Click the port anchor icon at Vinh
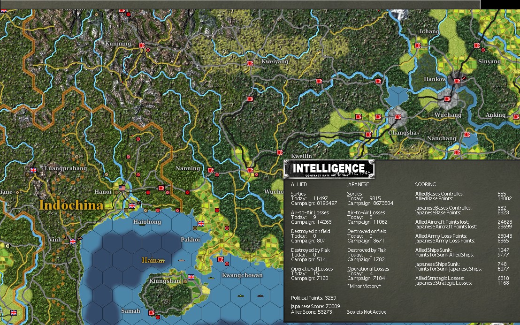Image resolution: width=520 pixels, height=325 pixels. tap(66, 238)
